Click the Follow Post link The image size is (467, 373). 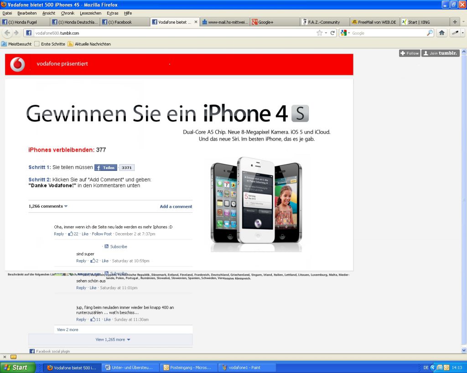click(x=102, y=234)
